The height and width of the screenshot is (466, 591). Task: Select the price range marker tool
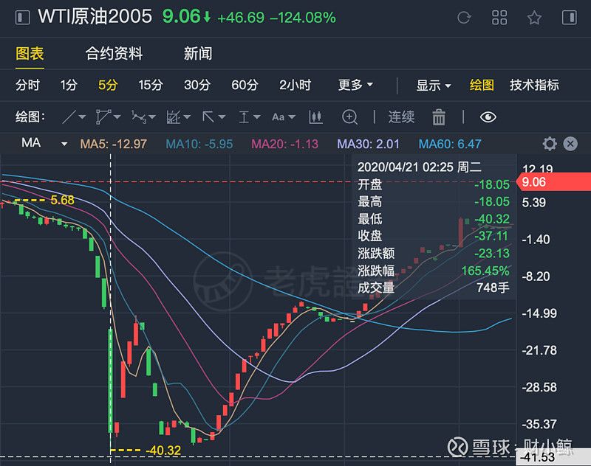point(244,117)
